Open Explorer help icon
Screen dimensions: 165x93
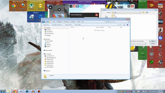click(127, 25)
